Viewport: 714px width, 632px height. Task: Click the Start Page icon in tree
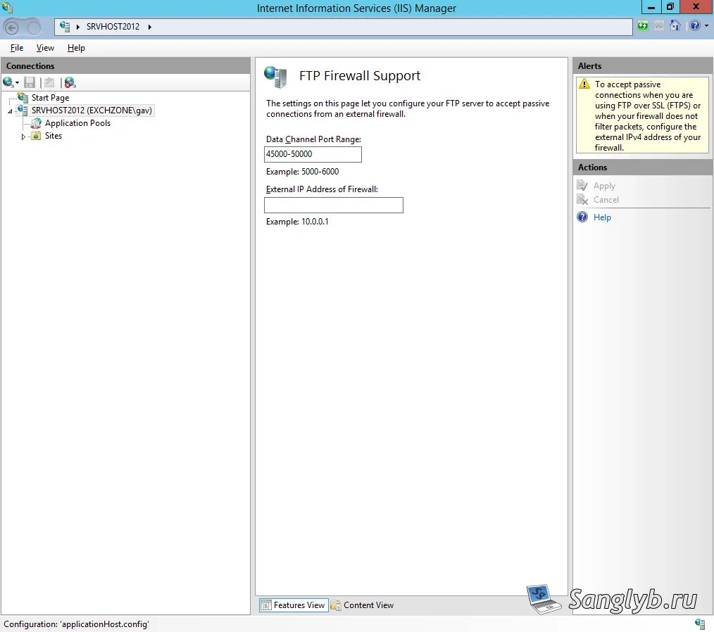point(23,97)
